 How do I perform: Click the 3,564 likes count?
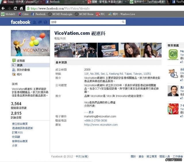16,104
